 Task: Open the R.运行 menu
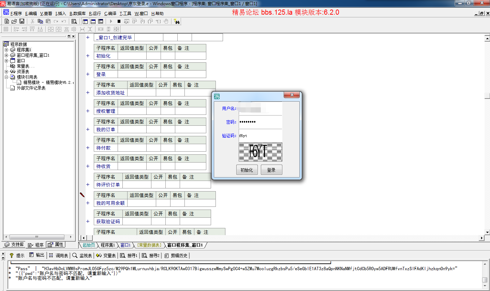pos(95,14)
